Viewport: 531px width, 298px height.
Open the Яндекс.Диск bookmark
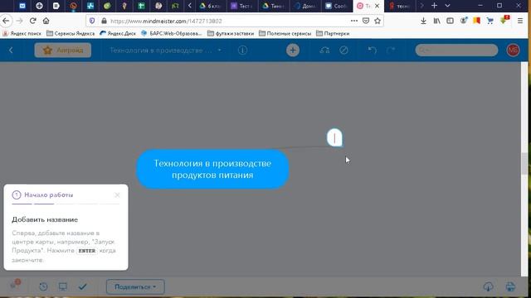coord(118,33)
